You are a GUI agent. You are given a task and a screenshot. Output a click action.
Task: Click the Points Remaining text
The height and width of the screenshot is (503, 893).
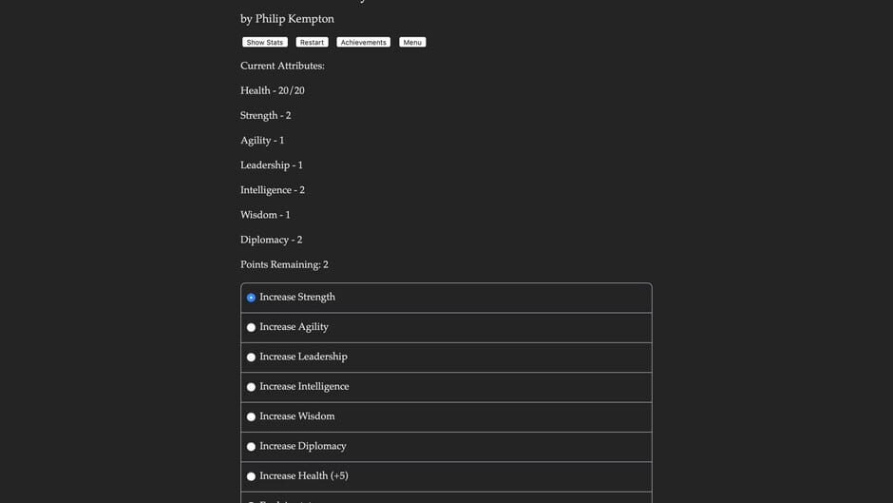pos(284,265)
